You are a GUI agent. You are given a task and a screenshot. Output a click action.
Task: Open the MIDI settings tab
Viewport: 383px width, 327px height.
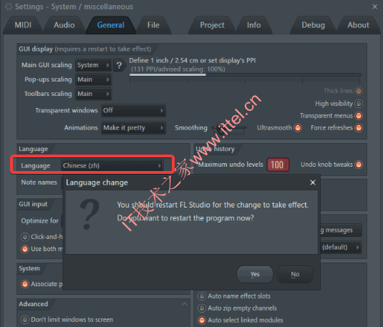[23, 25]
